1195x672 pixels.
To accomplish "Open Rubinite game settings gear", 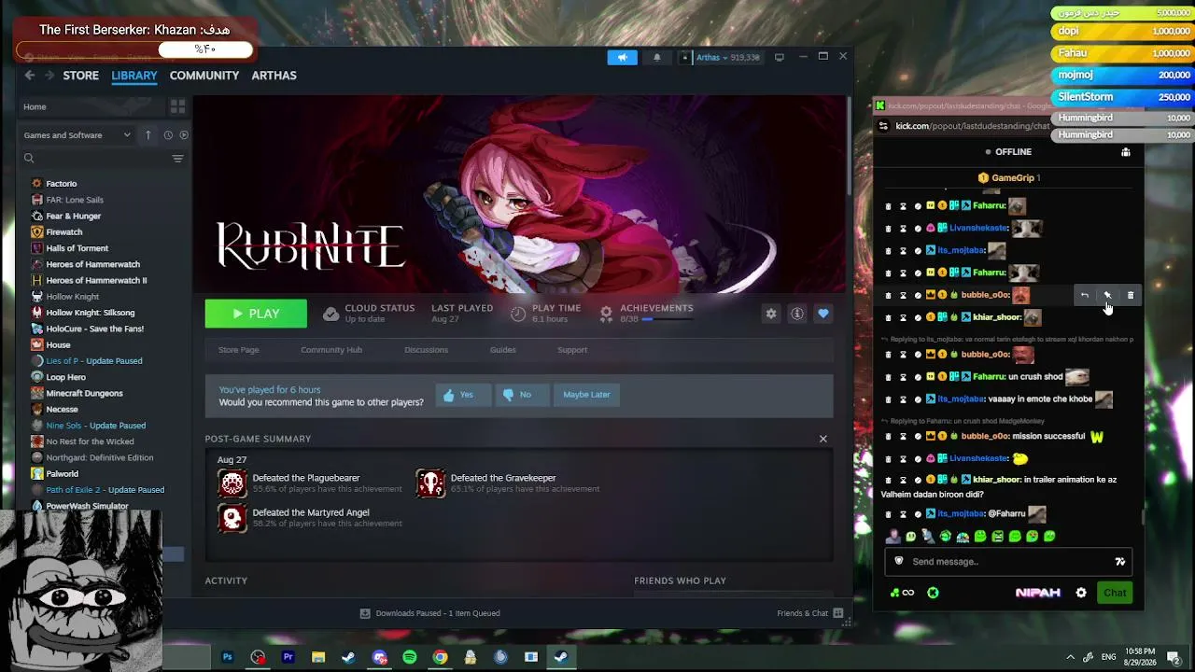I will point(771,314).
